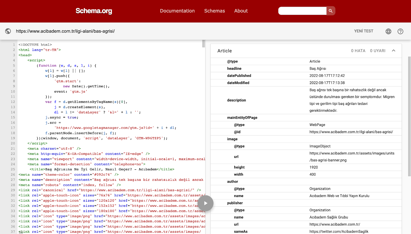This screenshot has height=234, width=411.
Task: Click the @id URL value
Action: (351, 132)
